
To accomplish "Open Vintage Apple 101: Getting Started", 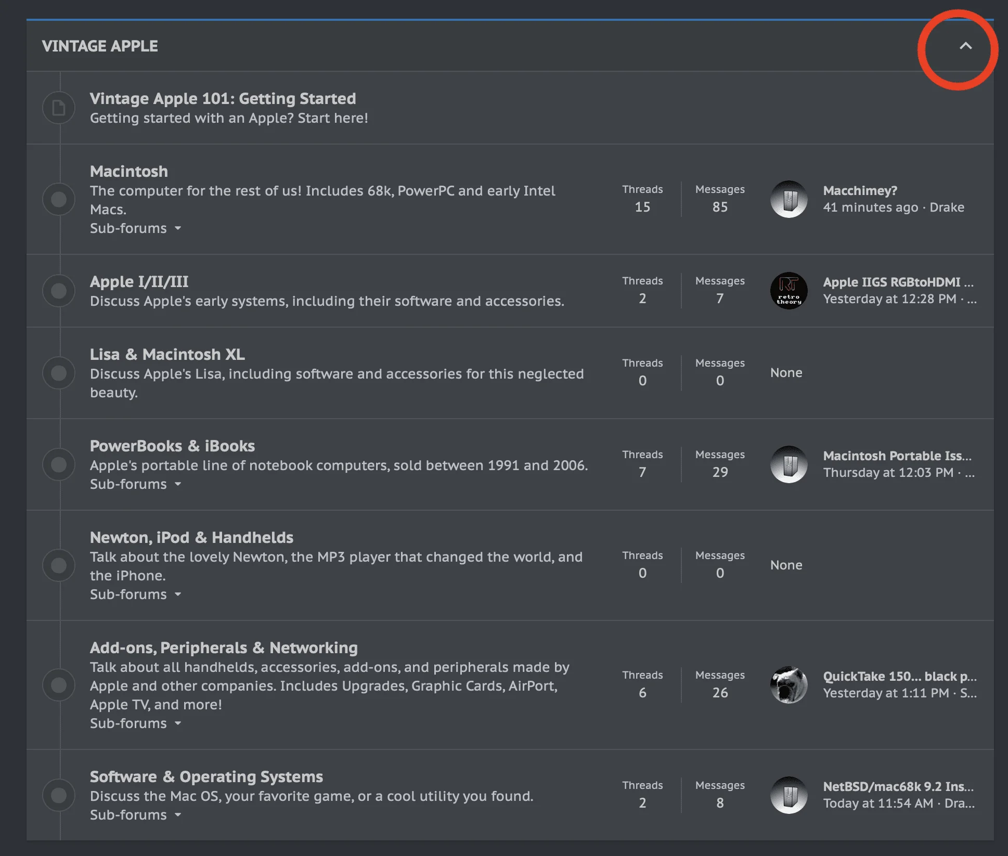I will pyautogui.click(x=223, y=98).
